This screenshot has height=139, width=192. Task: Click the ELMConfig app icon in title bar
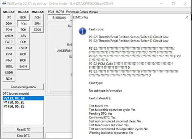(x=4, y=3)
